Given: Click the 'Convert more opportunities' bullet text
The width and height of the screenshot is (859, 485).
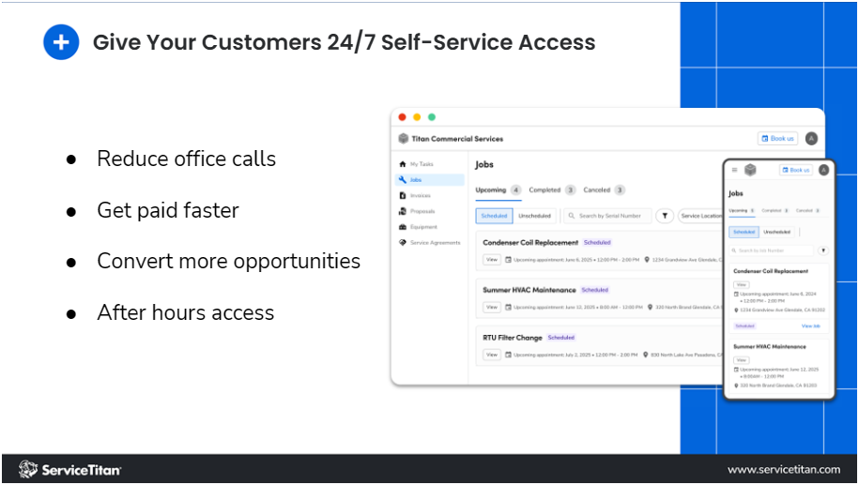Looking at the screenshot, I should click(x=229, y=261).
